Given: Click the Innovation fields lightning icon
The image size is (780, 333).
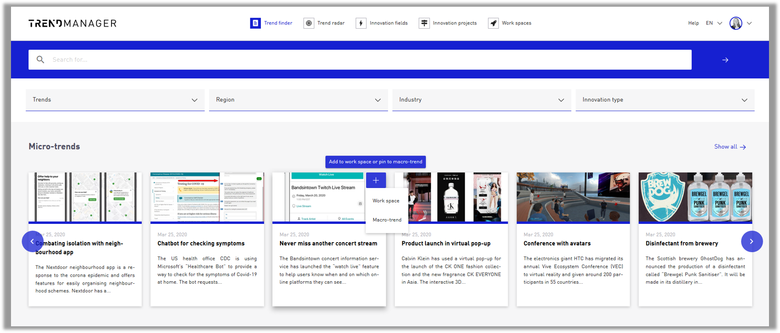Looking at the screenshot, I should (361, 23).
